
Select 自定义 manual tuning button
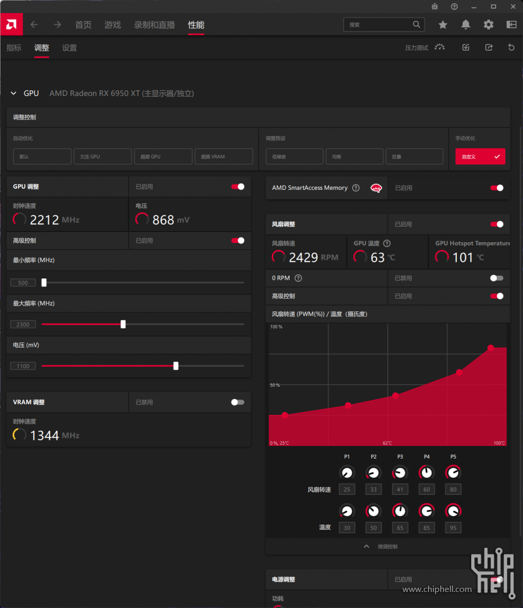[x=480, y=157]
